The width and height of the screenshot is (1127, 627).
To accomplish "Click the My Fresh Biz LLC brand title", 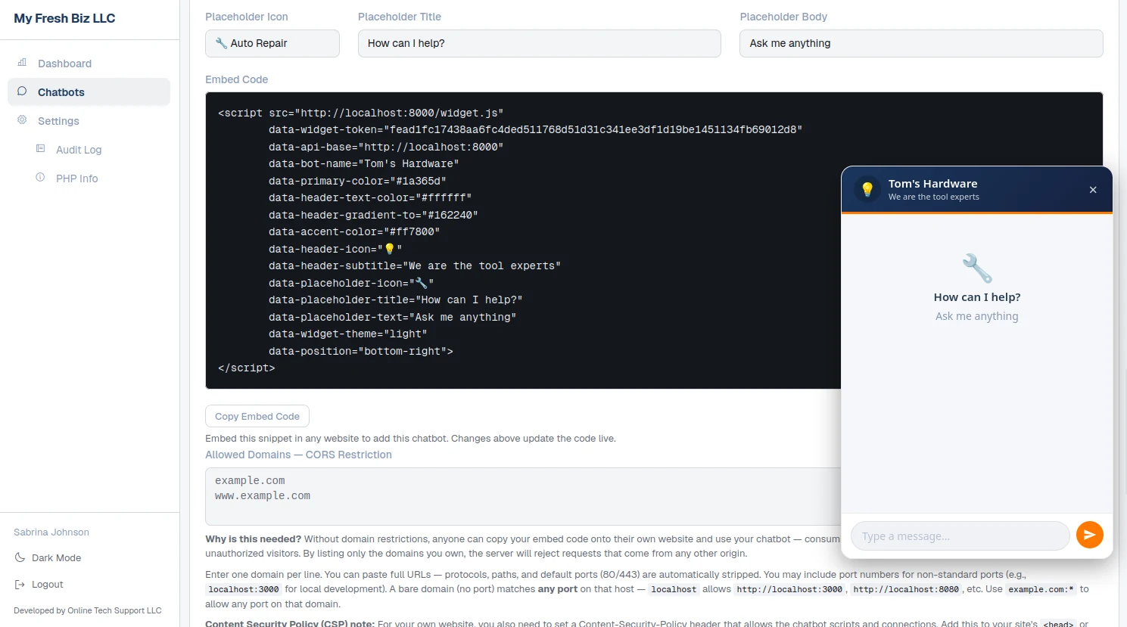I will tap(64, 18).
